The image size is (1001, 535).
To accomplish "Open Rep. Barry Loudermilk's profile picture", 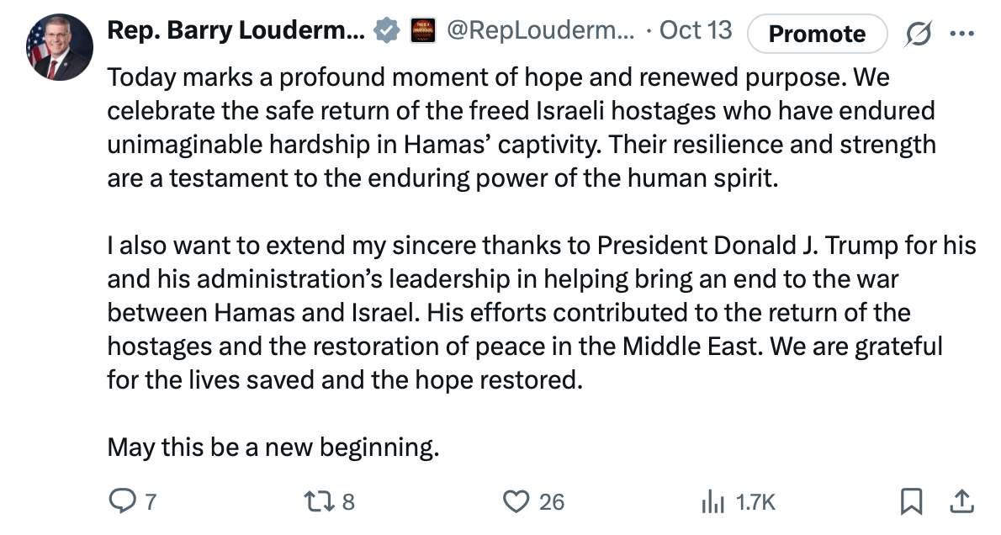I will point(60,48).
